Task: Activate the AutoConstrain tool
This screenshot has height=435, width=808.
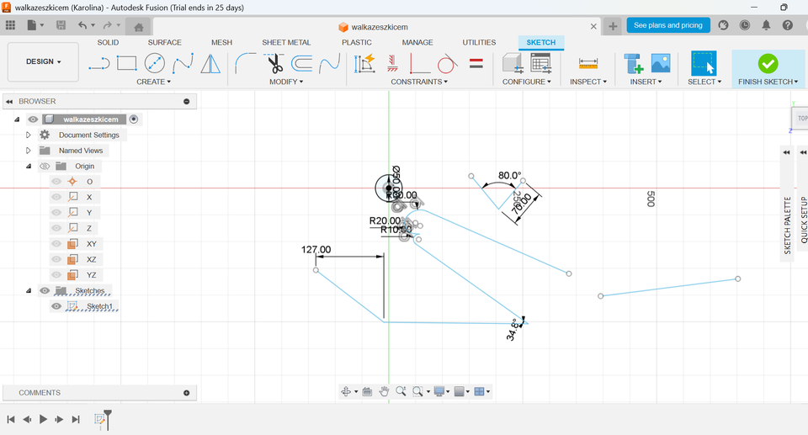Action: tap(364, 63)
